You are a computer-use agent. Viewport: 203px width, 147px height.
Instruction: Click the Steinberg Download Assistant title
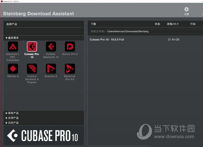tap(39, 14)
